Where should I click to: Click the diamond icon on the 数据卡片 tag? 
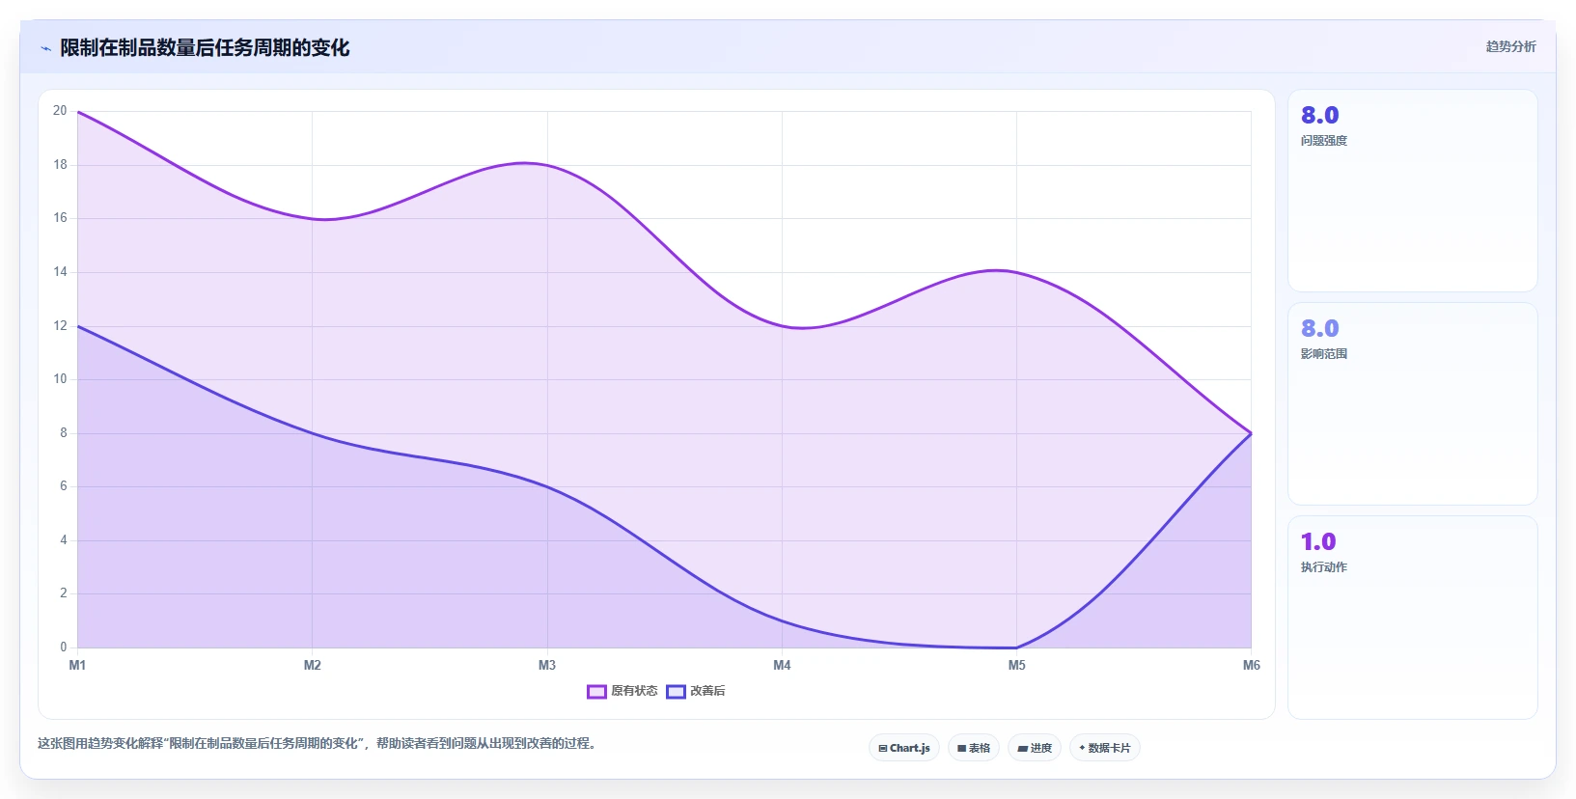[1082, 748]
